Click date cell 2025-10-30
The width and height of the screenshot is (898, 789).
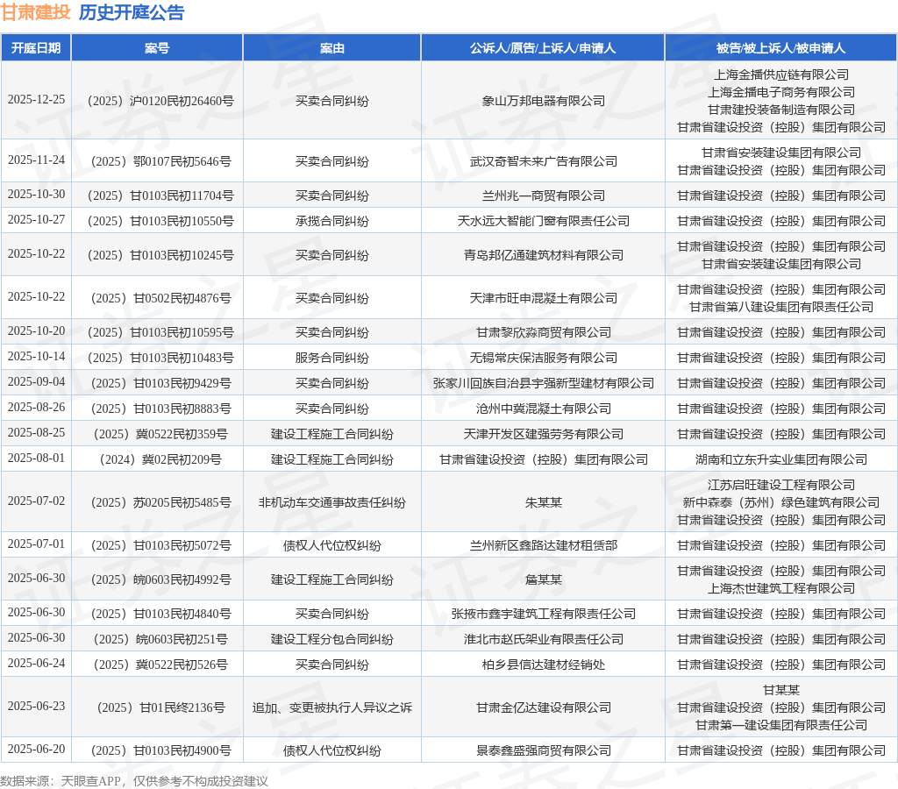pyautogui.click(x=36, y=194)
